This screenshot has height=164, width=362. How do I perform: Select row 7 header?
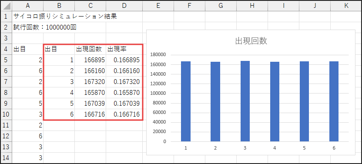point(6,81)
